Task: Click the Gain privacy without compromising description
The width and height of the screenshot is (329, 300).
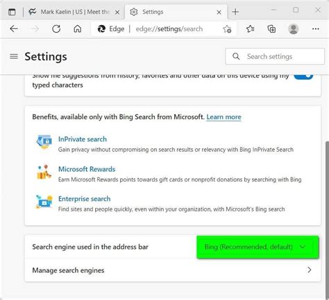Action: pos(176,150)
